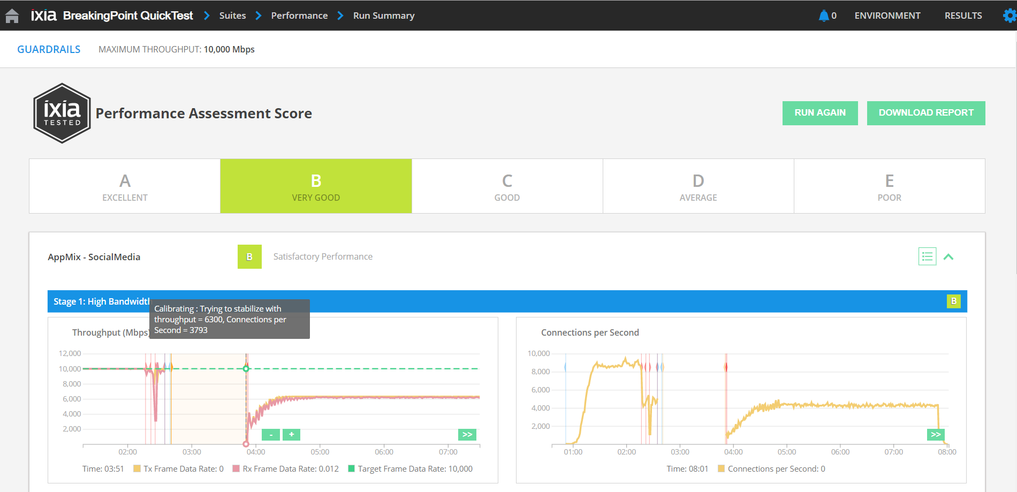The image size is (1017, 492).
Task: Collapse the Stage 1 High Bandwidth header
Action: pos(102,301)
